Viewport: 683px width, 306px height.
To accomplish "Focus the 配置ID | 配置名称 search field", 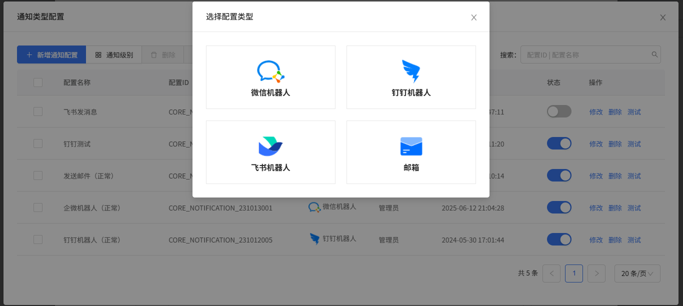I will pos(590,55).
